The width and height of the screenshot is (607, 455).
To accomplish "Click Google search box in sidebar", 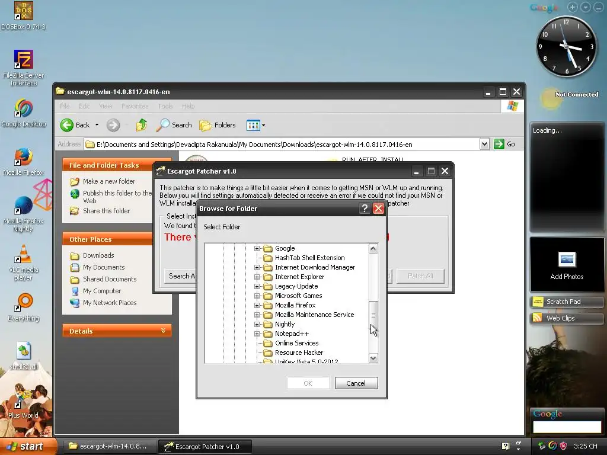I will coord(567,427).
